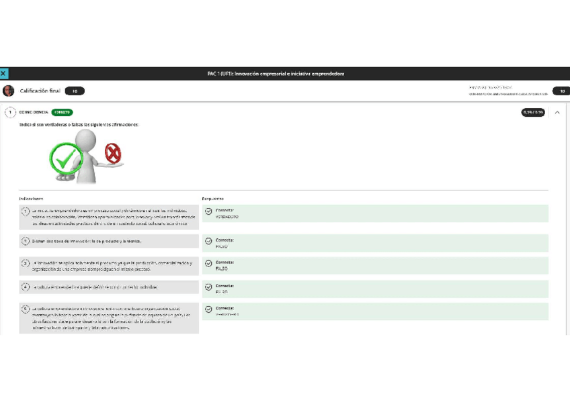Image resolution: width=570 pixels, height=402 pixels.
Task: Click the 'VERDADERO' answer text in the first row
Action: (x=227, y=217)
